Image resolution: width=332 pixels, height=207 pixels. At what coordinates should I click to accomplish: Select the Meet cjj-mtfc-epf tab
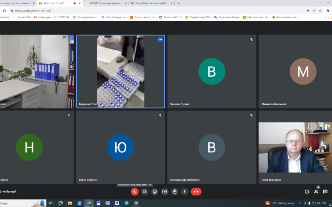pos(59,3)
